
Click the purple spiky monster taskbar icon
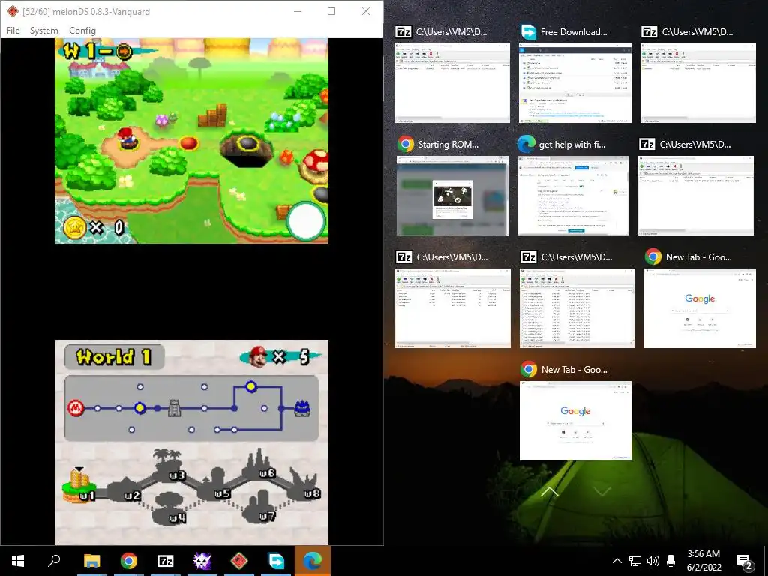point(202,561)
